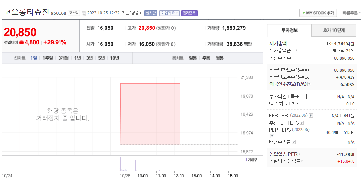Select the 10년 line chart period

click(x=114, y=58)
